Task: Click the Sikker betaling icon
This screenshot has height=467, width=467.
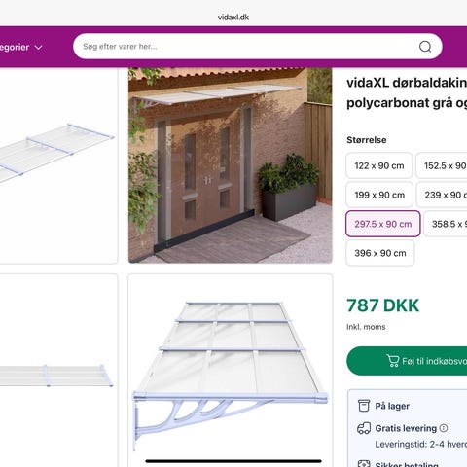Action: point(364,464)
